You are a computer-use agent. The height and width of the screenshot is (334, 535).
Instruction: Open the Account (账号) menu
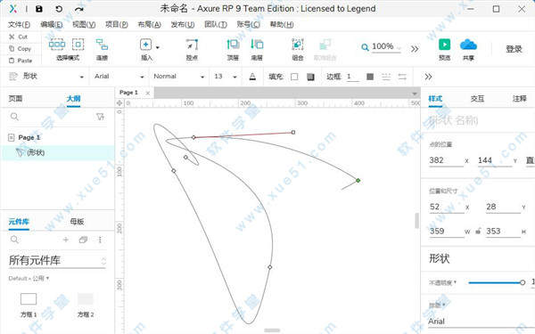coord(249,25)
